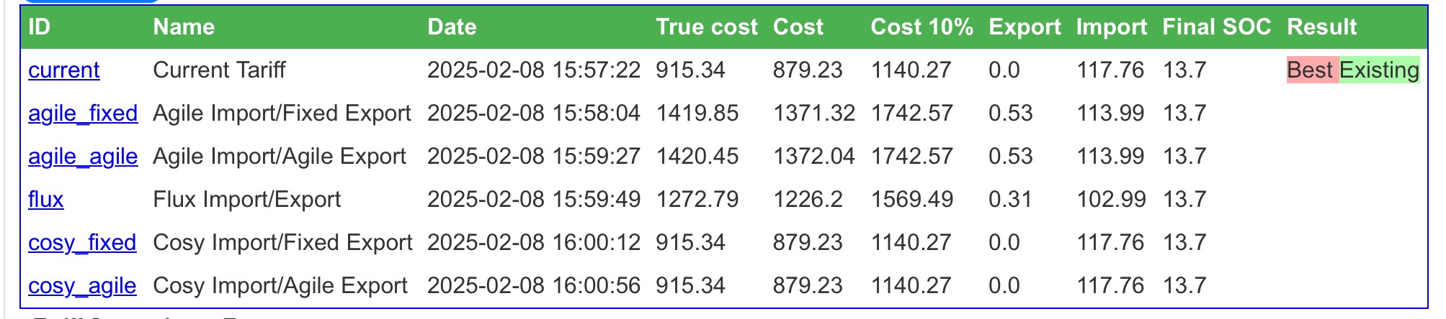
Task: Open the agile_agile link
Action: click(83, 156)
